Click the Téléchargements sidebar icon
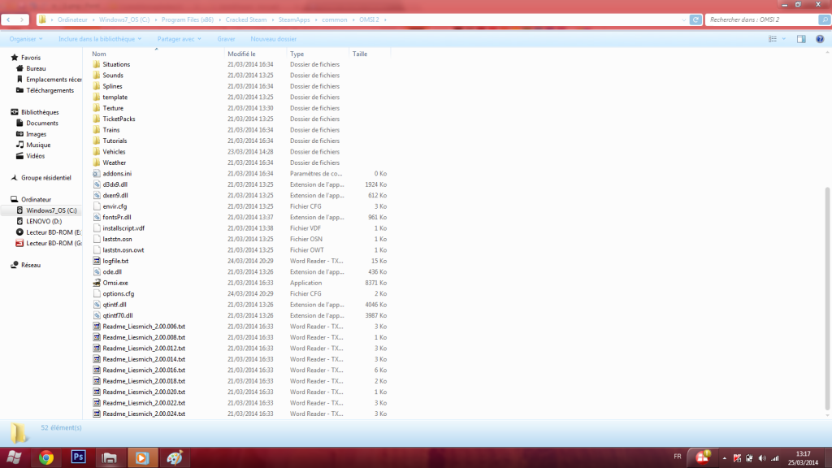 coord(19,90)
